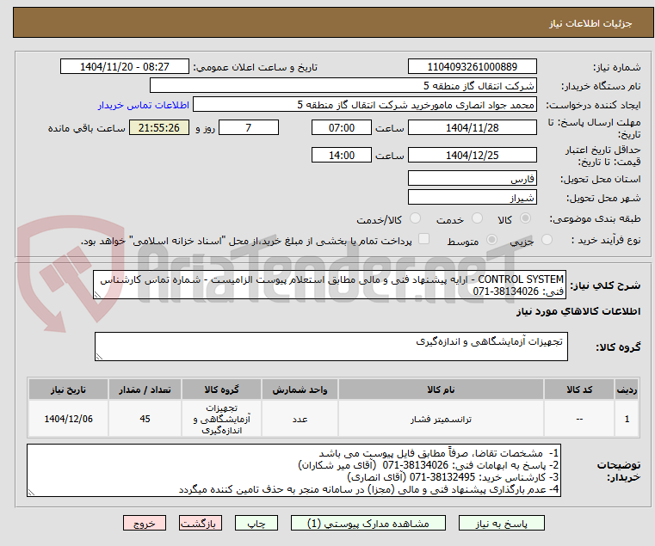The width and height of the screenshot is (655, 546).
Task: Select the متوسط purchase type radio
Action: (x=491, y=240)
